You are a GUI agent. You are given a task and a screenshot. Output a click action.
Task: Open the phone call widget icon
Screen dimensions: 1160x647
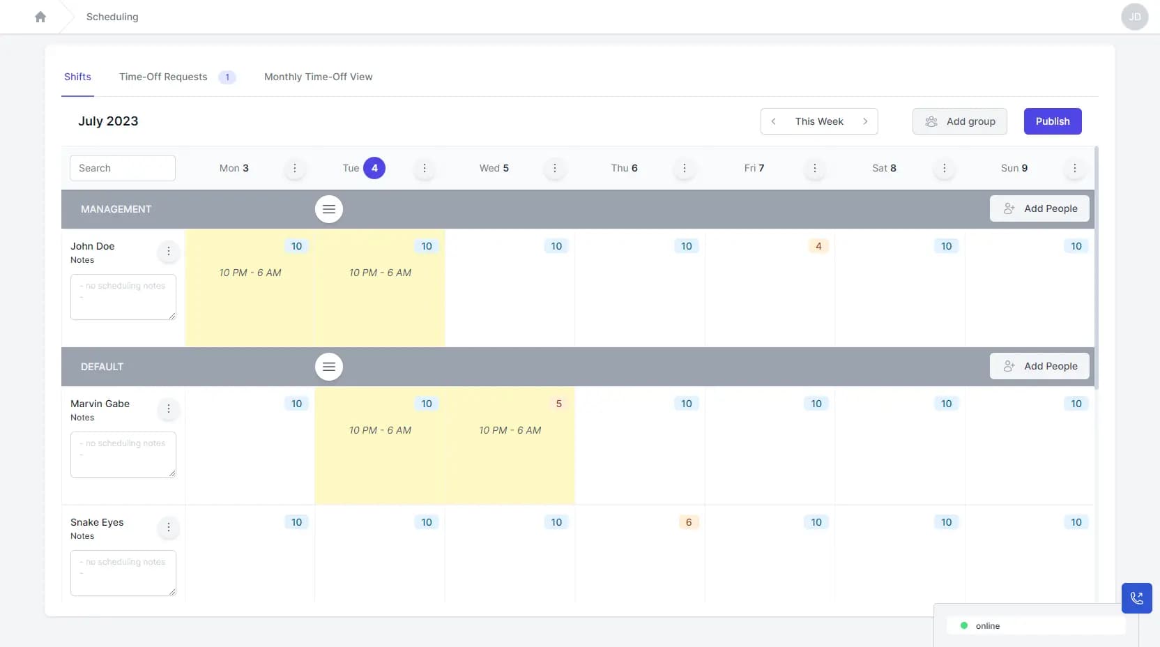pos(1136,597)
